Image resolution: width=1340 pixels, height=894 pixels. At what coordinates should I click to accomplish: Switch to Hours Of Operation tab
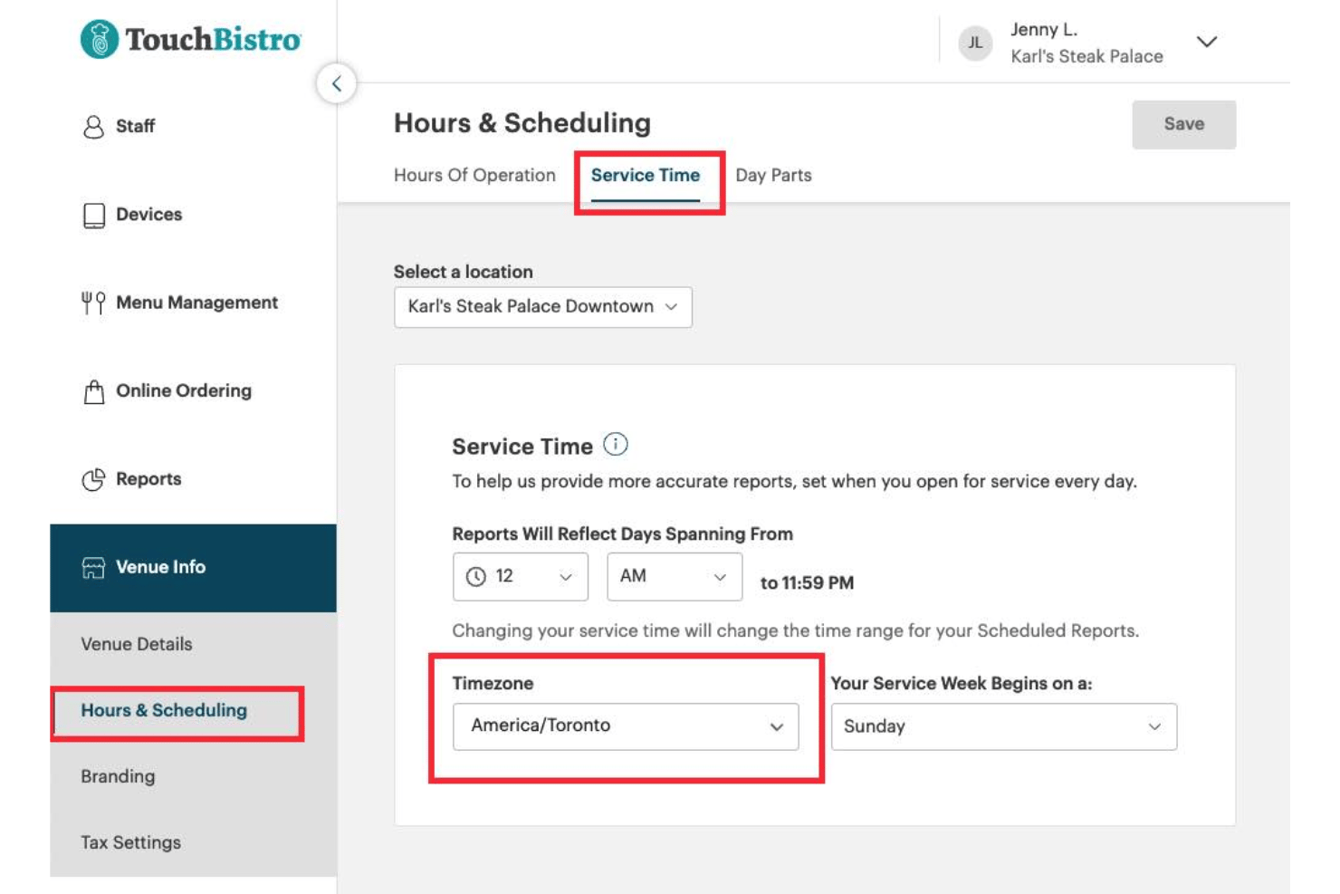coord(474,175)
